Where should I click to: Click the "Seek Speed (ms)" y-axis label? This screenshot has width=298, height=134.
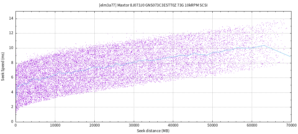(x=3, y=66)
